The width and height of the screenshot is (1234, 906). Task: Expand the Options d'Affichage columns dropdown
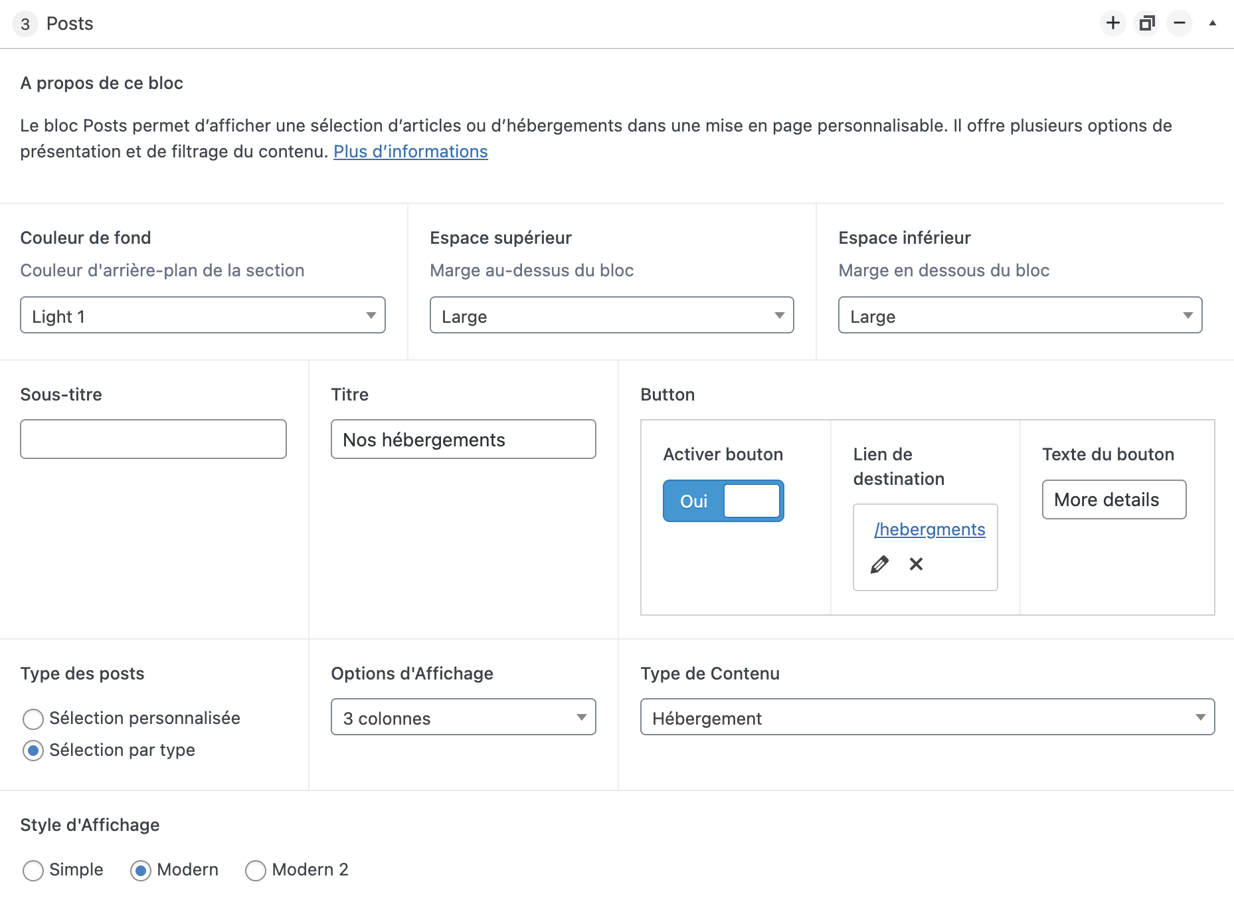[x=463, y=717]
